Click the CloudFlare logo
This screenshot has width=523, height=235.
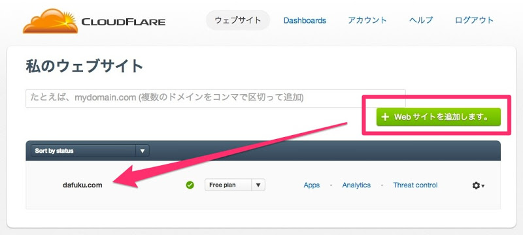pyautogui.click(x=94, y=22)
